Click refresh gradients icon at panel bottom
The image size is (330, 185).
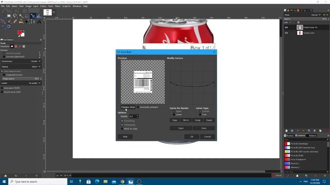[325, 176]
